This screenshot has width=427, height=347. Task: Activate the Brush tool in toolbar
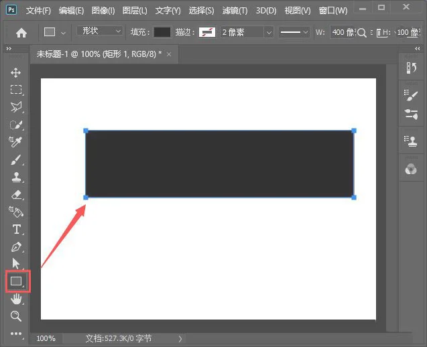coord(16,159)
